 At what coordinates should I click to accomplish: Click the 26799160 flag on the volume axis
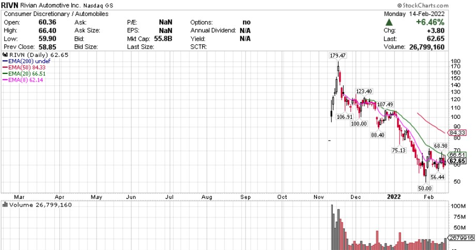[462, 238]
